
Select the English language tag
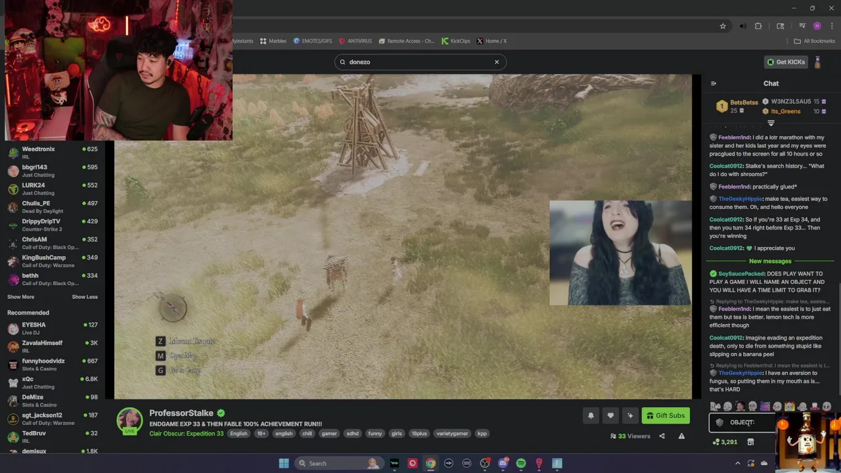point(239,434)
